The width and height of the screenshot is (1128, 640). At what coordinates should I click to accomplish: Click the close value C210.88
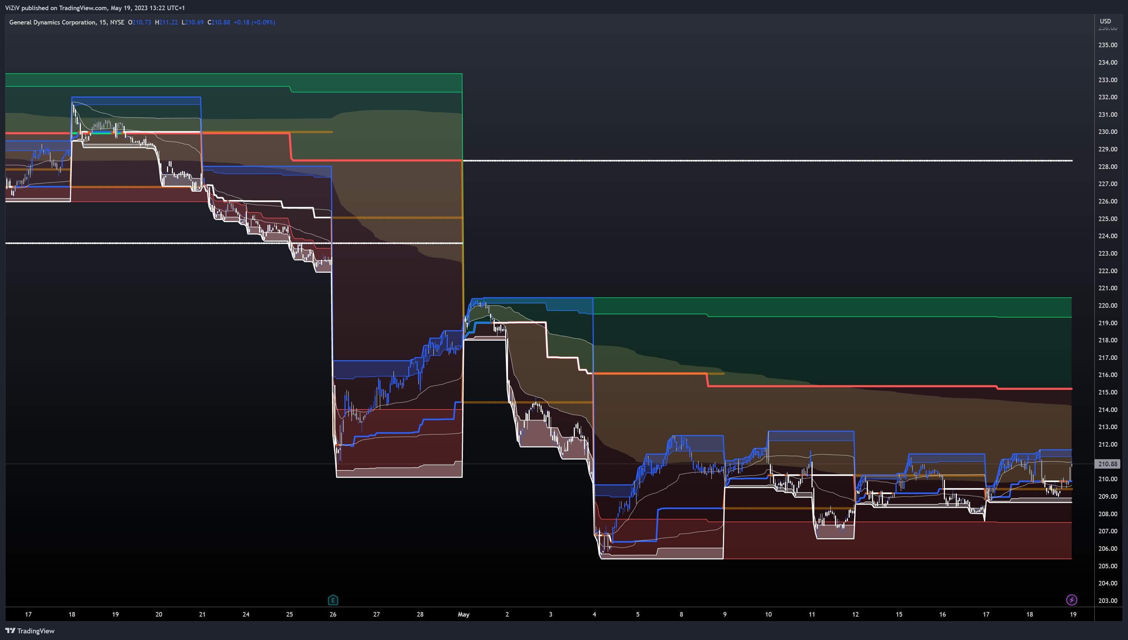point(219,22)
